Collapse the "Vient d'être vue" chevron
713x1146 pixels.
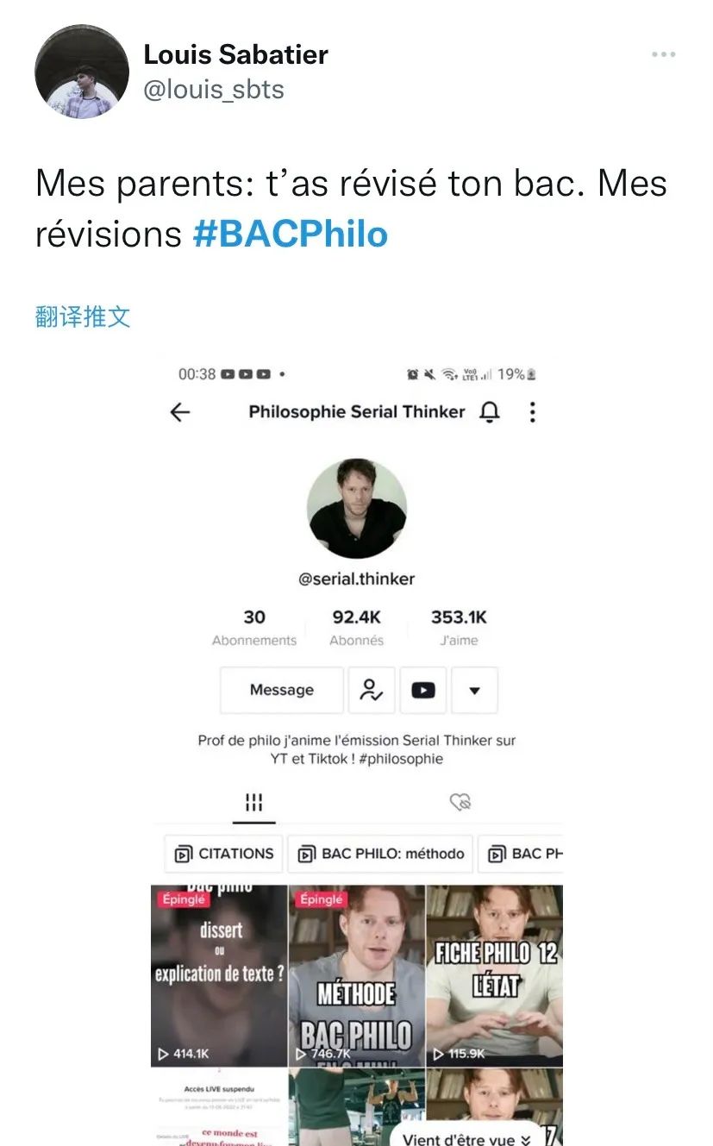[525, 1140]
